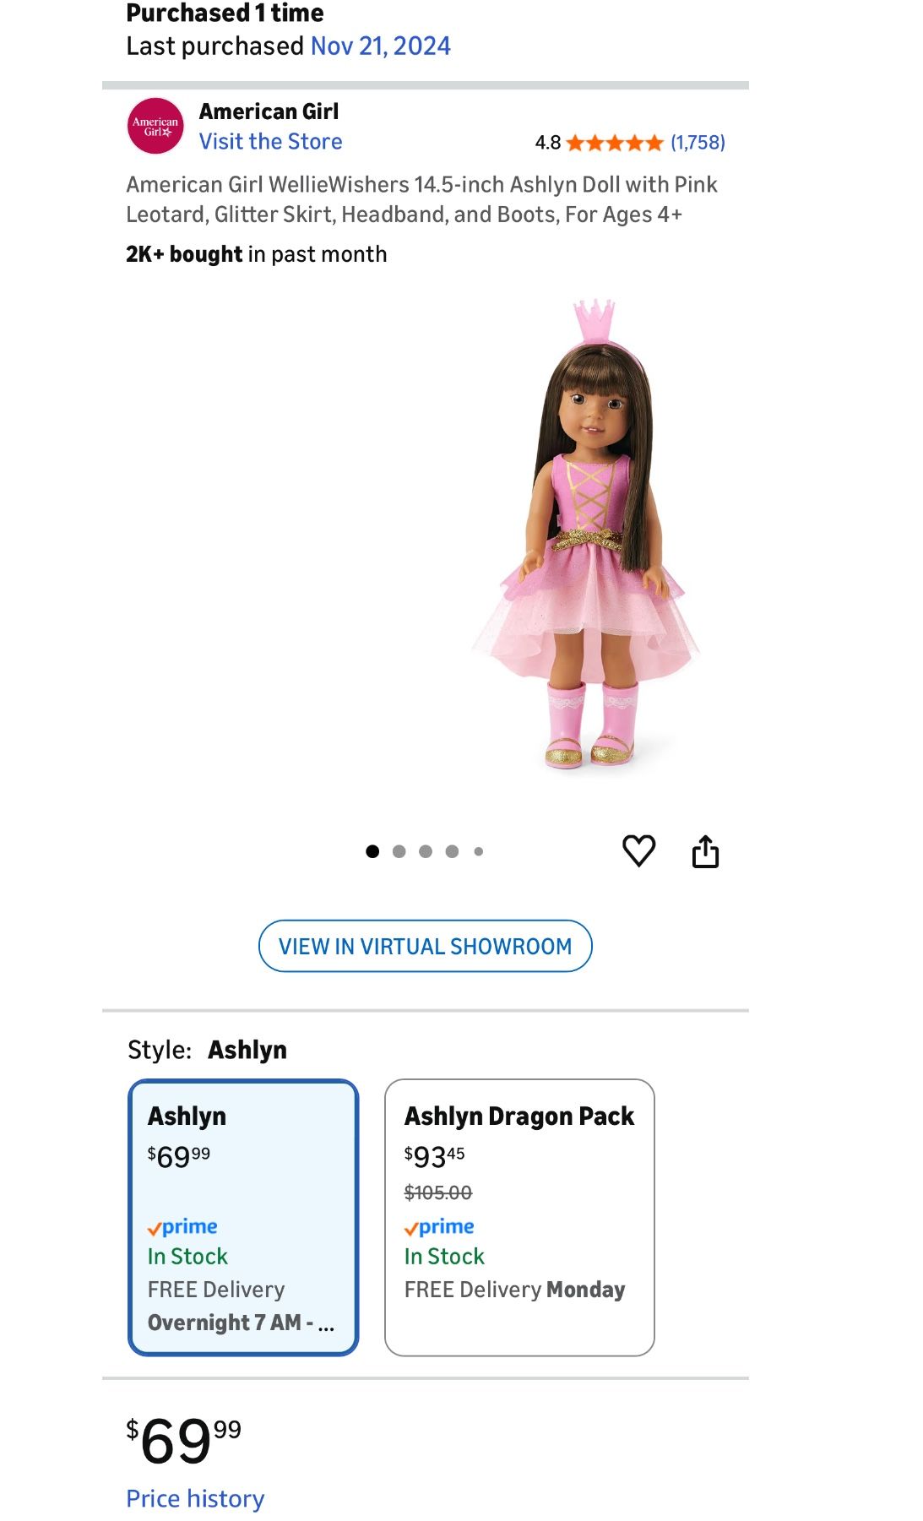Click the five-star rating icons
This screenshot has height=1521, width=923.
tap(614, 143)
